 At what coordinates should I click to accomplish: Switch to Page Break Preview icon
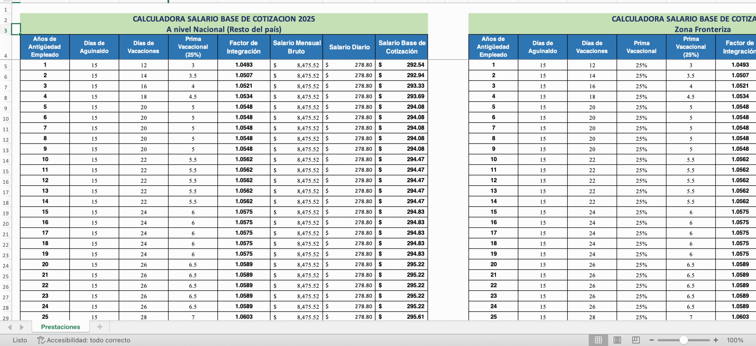[x=636, y=340]
